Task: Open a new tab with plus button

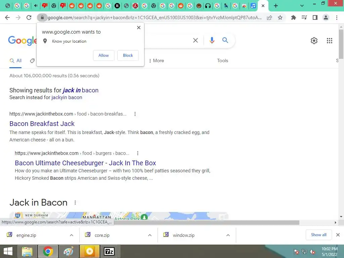Action: pos(276,6)
